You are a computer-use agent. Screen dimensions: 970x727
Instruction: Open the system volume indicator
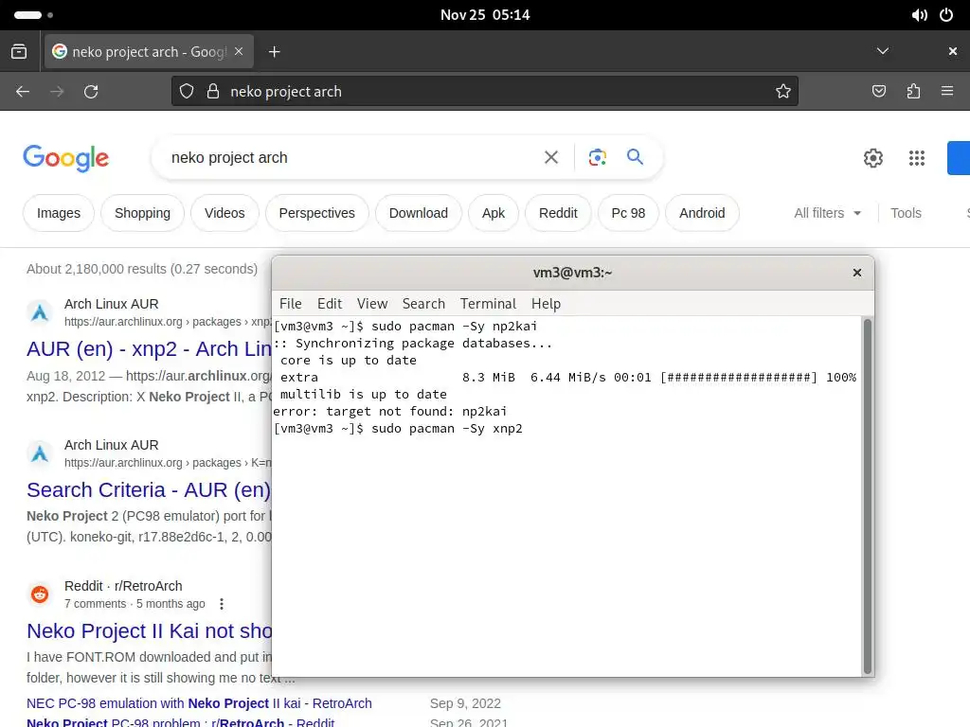pyautogui.click(x=919, y=15)
